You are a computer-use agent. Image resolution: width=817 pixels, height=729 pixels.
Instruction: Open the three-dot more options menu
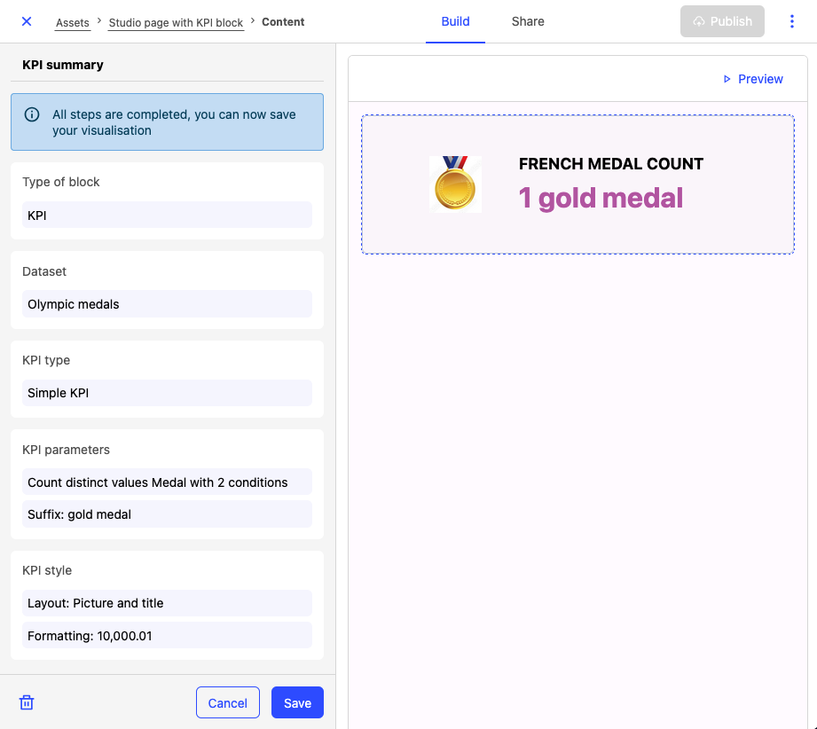792,21
